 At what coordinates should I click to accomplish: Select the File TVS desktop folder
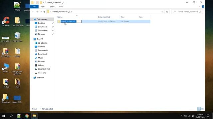pyautogui.click(x=6, y=83)
